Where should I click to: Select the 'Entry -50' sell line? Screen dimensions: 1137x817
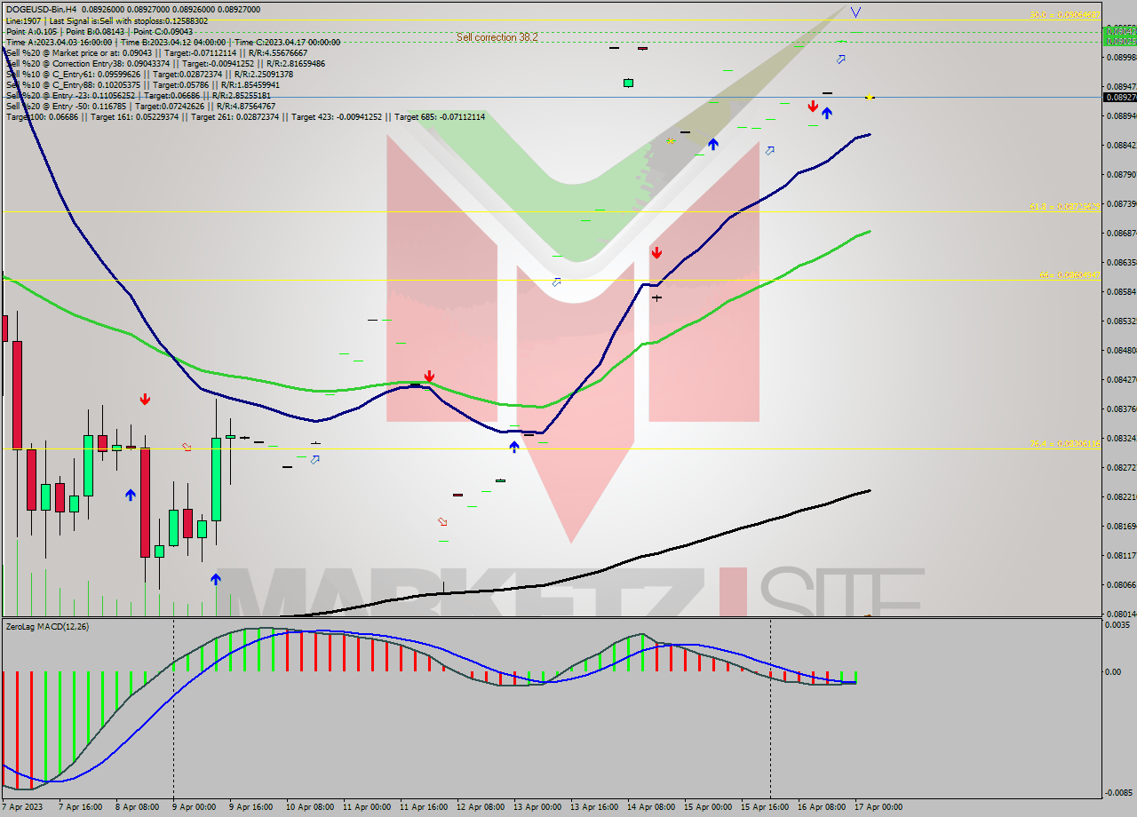pyautogui.click(x=140, y=106)
